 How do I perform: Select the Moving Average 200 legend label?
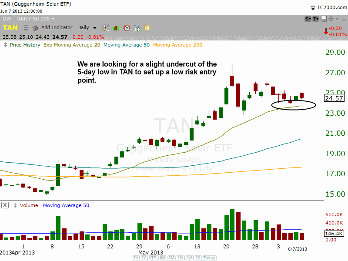pos(177,45)
